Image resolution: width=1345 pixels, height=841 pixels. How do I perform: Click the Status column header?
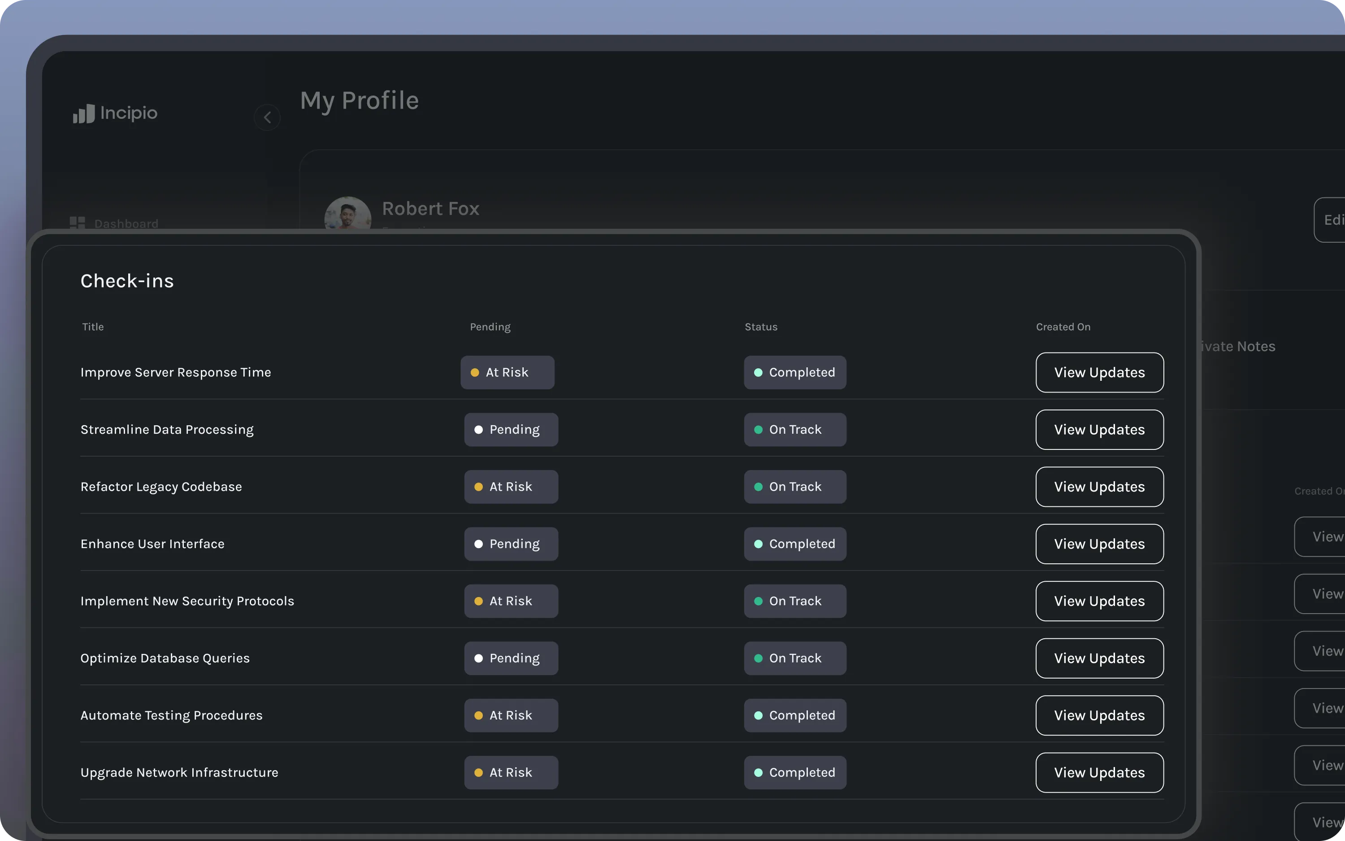(x=761, y=327)
